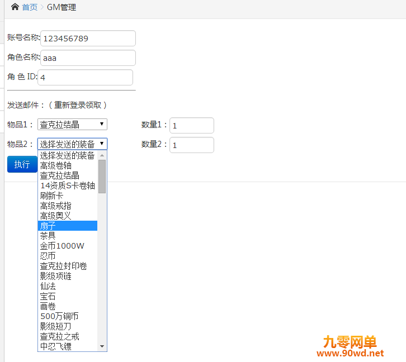This screenshot has width=406, height=362.
Task: Open the 物品1 dropdown showing 查克拉结晶
Action: pos(72,125)
